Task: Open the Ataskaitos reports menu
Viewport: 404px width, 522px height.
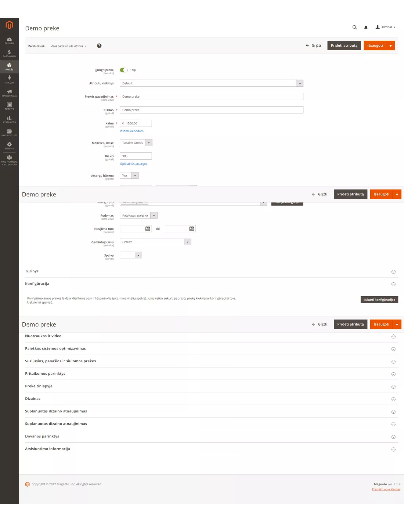Action: point(9,119)
